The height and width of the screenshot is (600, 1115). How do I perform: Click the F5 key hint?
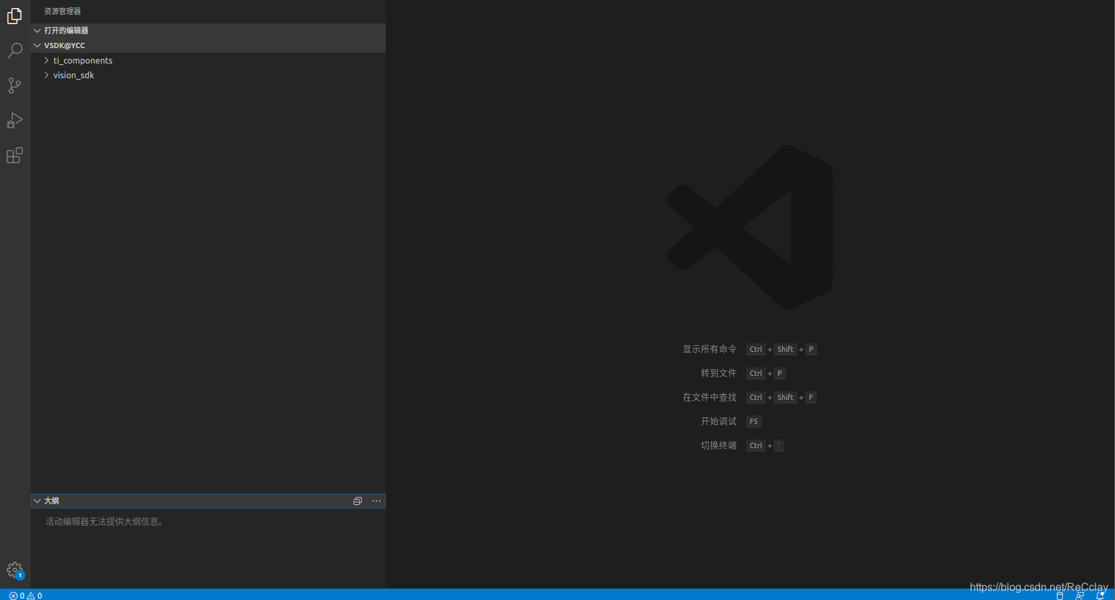pyautogui.click(x=753, y=421)
